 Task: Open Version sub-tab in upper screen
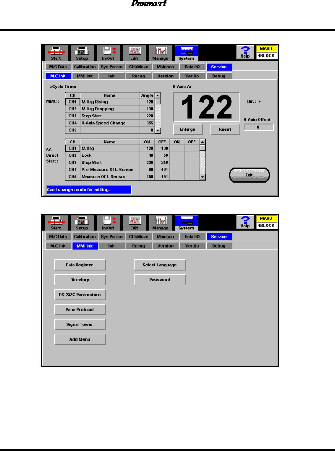[x=165, y=76]
